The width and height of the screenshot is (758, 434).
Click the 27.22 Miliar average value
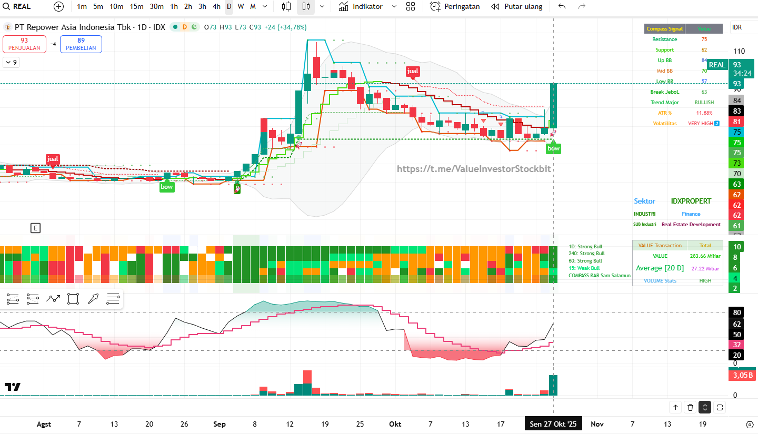coord(705,268)
